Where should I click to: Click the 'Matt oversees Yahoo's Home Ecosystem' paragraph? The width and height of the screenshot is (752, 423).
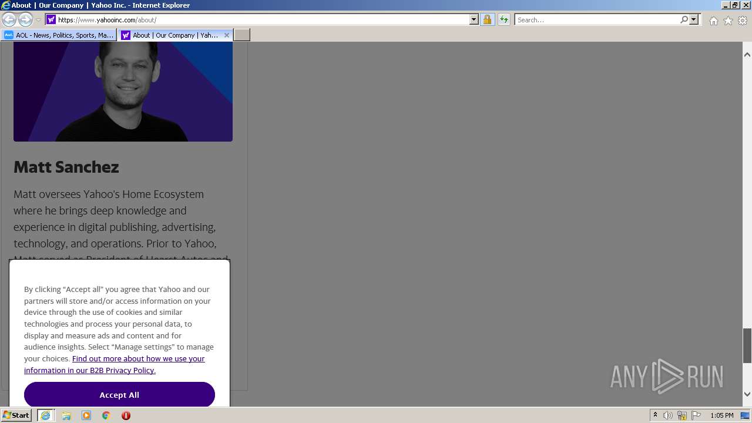pos(121,227)
